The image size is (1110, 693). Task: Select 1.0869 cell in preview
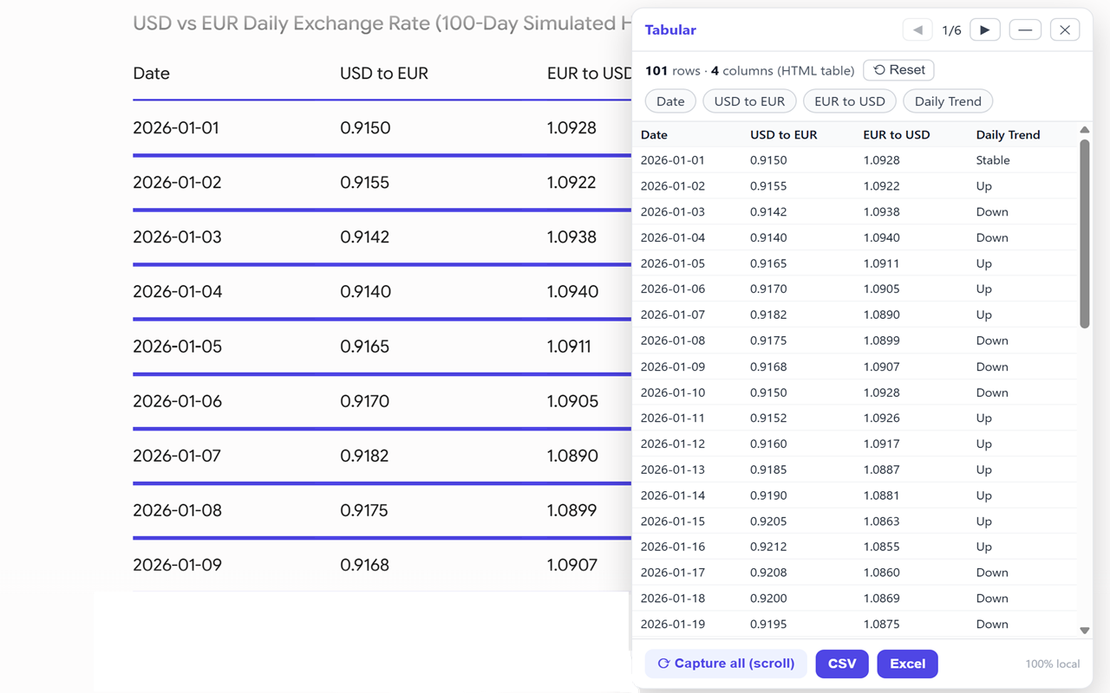click(x=881, y=599)
